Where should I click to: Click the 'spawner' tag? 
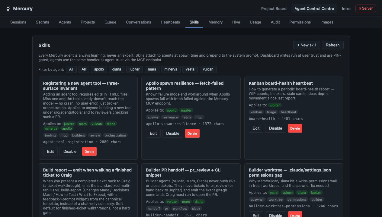coord(257,200)
